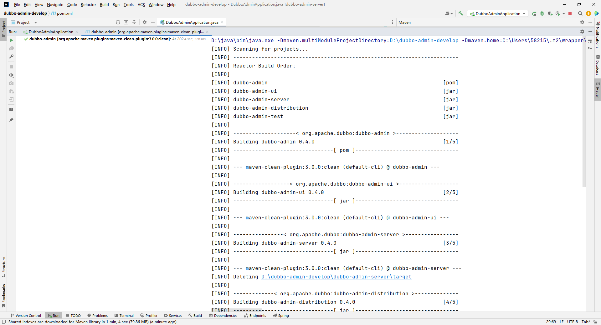Switch to DubboAdminApplication run tab
This screenshot has width=601, height=325.
[x=51, y=32]
